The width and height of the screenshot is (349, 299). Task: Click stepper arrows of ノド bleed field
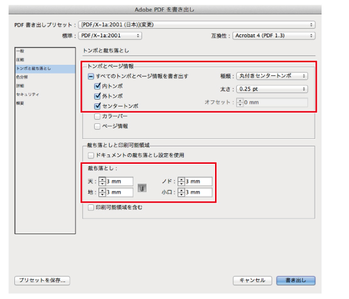[181, 181]
